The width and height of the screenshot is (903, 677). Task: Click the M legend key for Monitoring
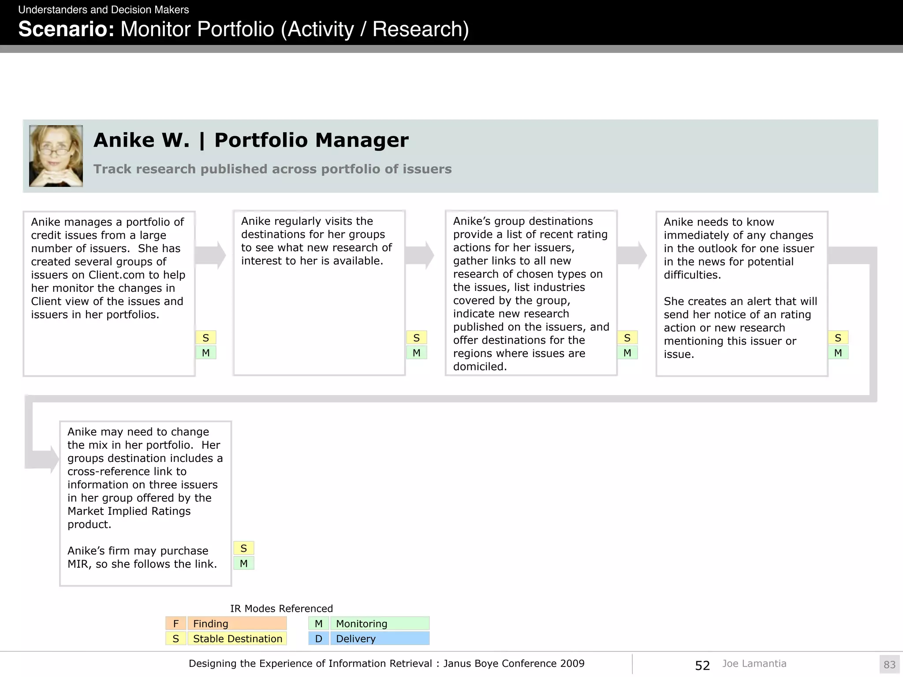coord(319,623)
